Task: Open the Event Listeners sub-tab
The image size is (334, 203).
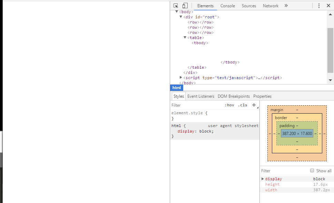Action: [201, 96]
